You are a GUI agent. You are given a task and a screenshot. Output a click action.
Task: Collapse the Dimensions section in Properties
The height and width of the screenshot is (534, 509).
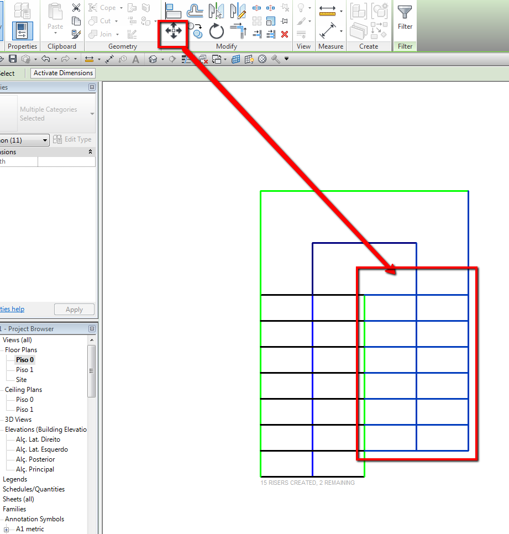[x=90, y=152]
